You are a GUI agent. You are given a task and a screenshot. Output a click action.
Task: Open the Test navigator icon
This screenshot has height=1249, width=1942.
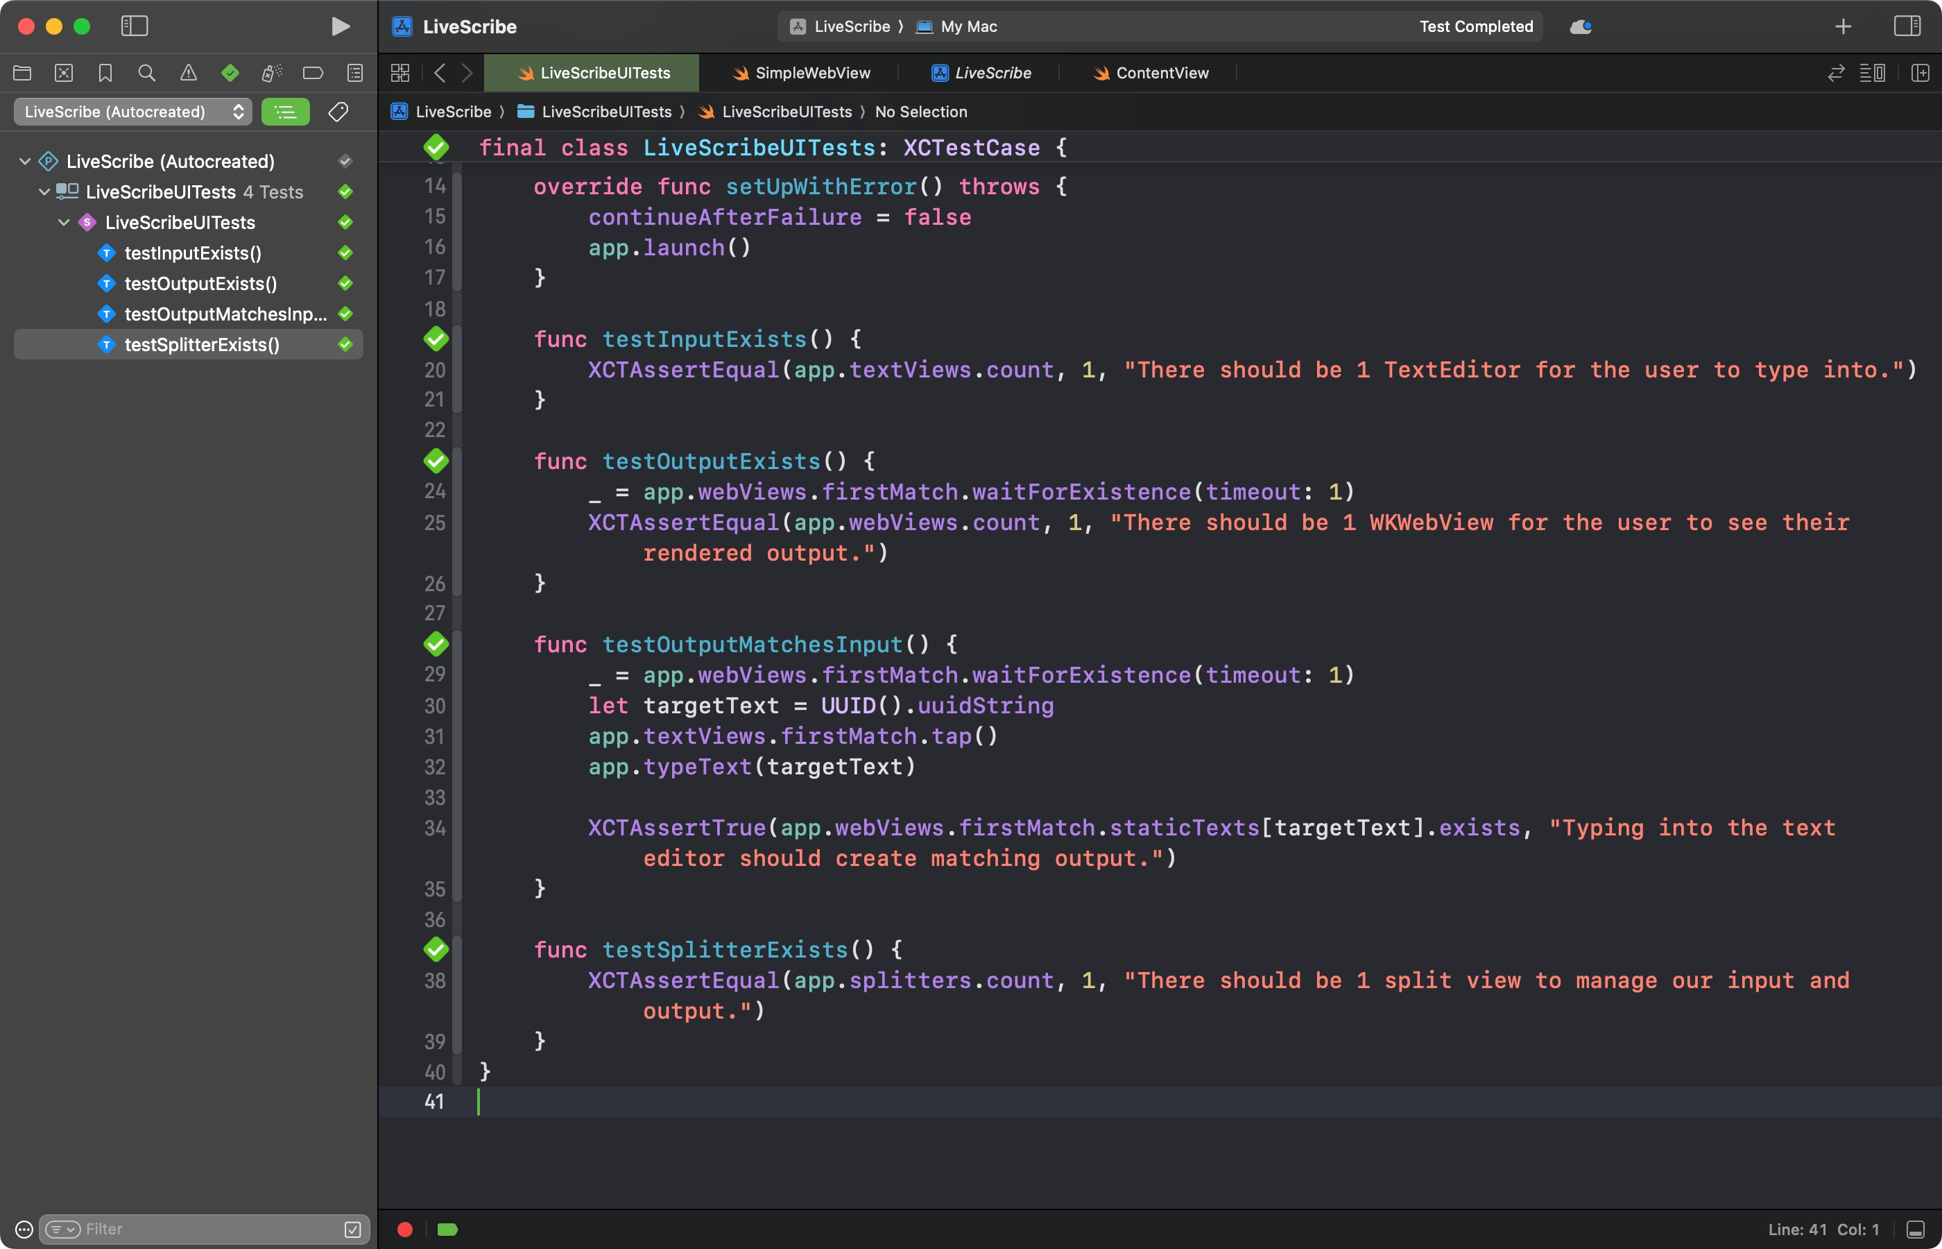pos(230,73)
